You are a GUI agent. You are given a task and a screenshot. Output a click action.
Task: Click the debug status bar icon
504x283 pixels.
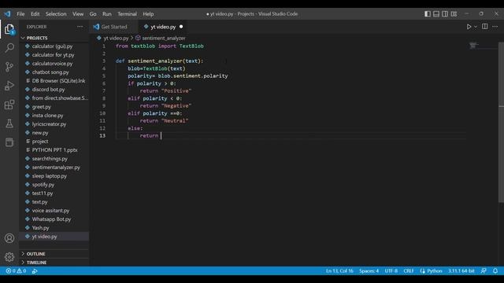pos(35,270)
